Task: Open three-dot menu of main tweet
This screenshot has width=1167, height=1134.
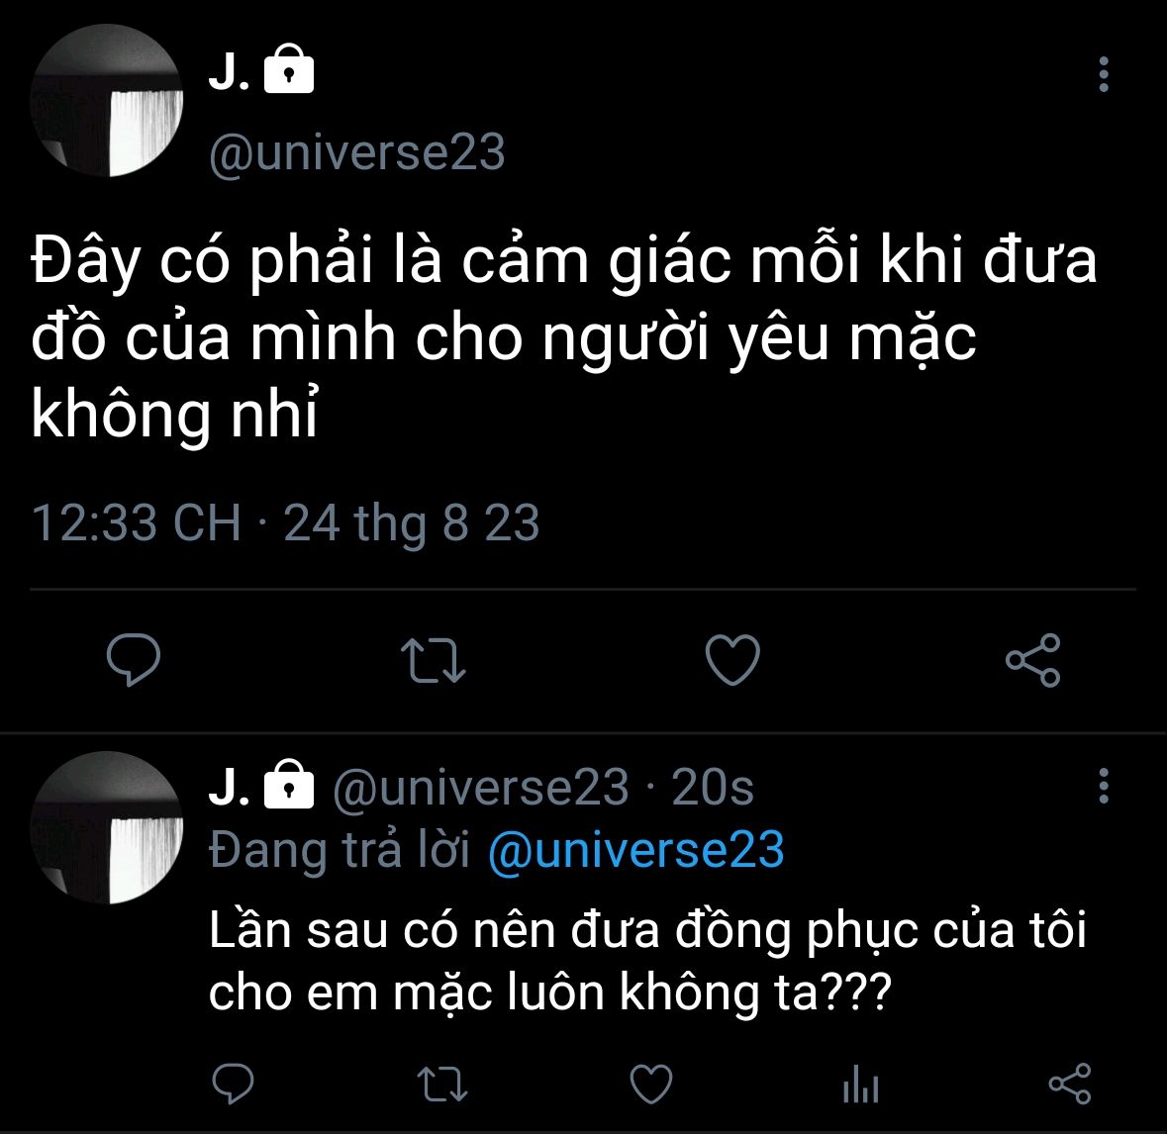Action: click(1104, 74)
